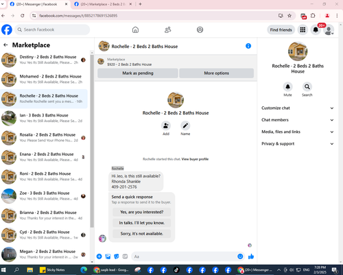Image resolution: width=343 pixels, height=275 pixels.
Task: Expand Media, files and links section
Action: click(298, 132)
